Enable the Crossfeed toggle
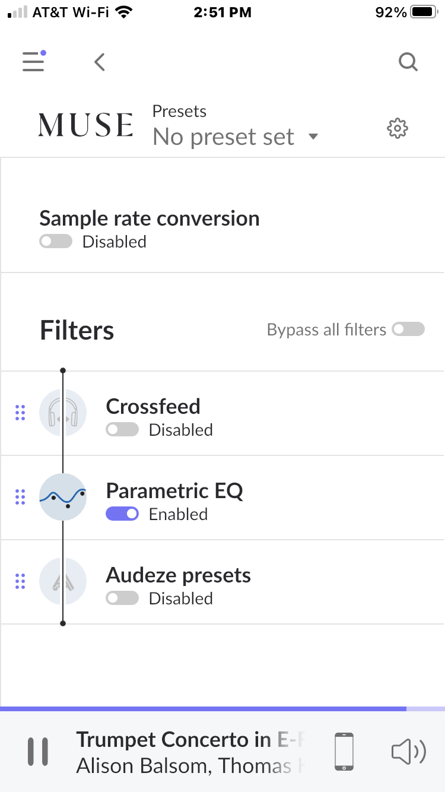This screenshot has height=792, width=445. point(122,430)
